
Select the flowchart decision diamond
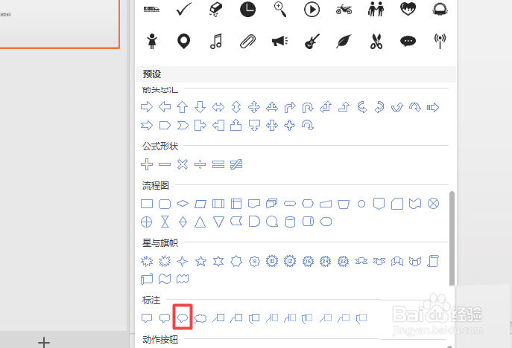coord(183,204)
